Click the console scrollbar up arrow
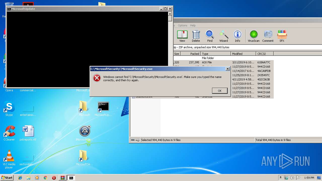This screenshot has height=181, width=322. tap(170, 14)
